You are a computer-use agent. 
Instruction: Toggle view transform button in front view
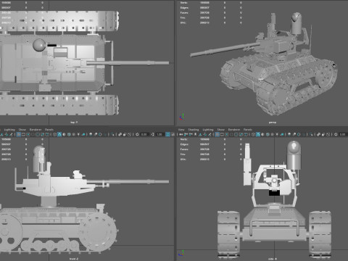(x=167, y=134)
